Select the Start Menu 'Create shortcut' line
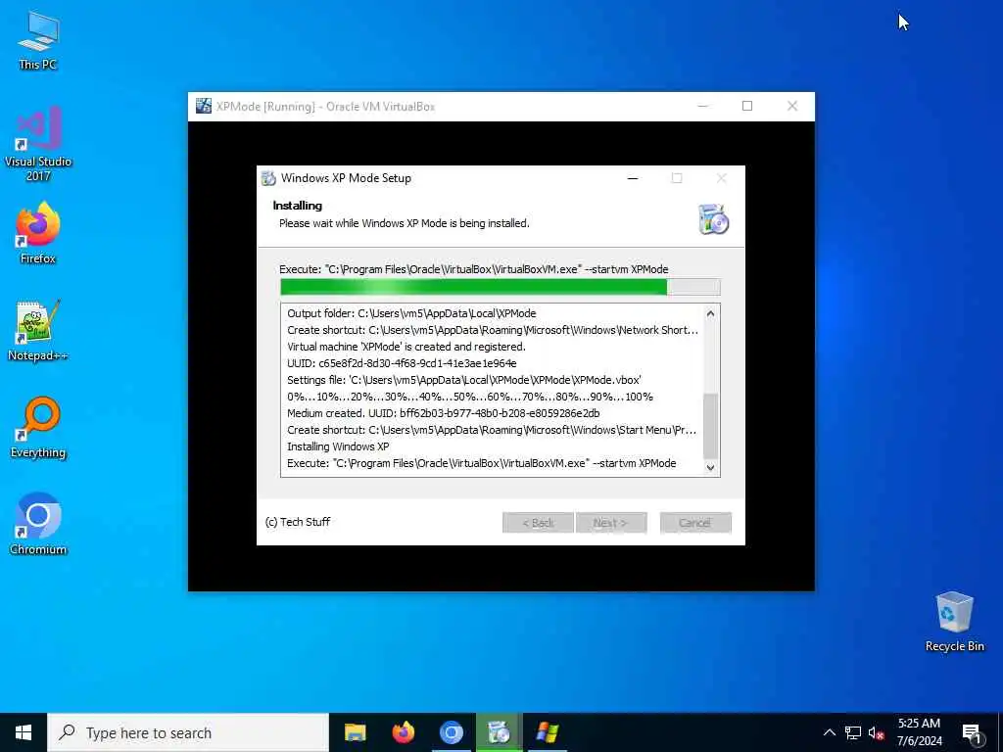Image resolution: width=1003 pixels, height=752 pixels. coord(492,430)
